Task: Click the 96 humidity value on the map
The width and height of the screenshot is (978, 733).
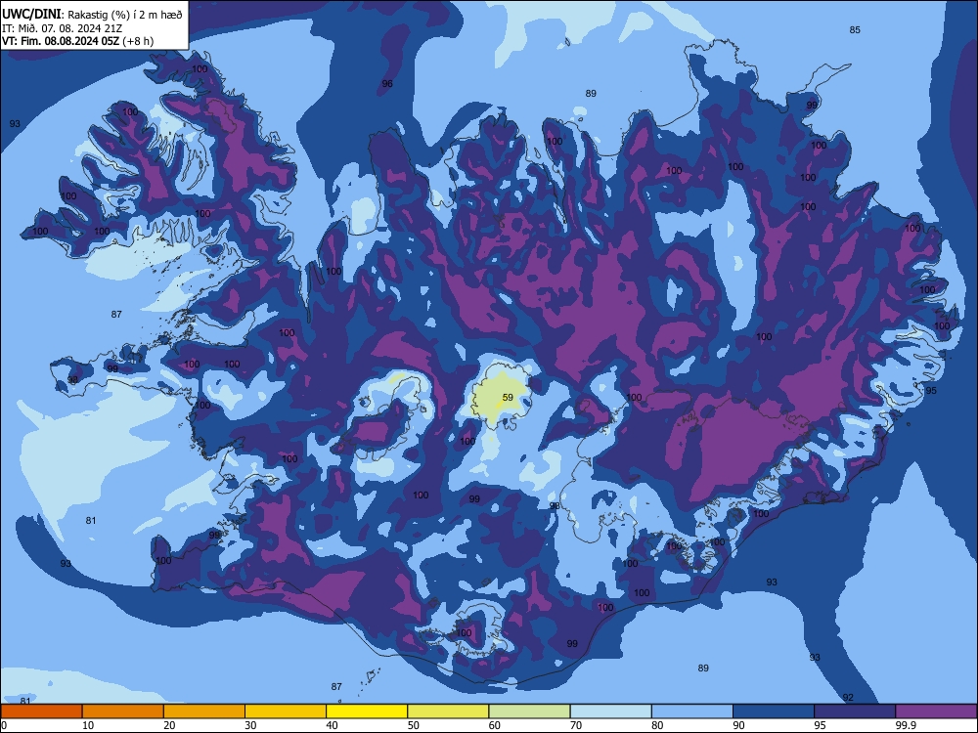Action: tap(387, 83)
